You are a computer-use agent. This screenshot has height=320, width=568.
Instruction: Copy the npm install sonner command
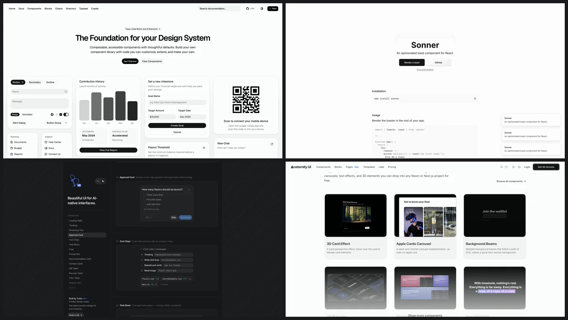pyautogui.click(x=475, y=99)
